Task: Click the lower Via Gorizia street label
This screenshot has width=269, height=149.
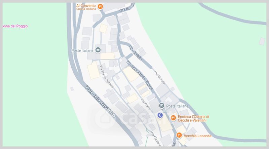Action: [x=160, y=78]
